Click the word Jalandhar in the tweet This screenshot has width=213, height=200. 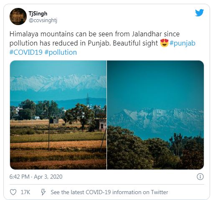coord(147,34)
